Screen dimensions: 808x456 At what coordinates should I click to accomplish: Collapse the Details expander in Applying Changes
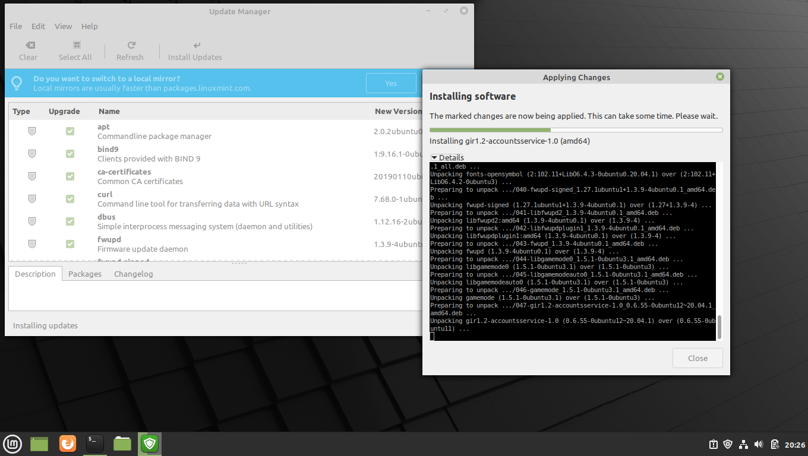447,157
